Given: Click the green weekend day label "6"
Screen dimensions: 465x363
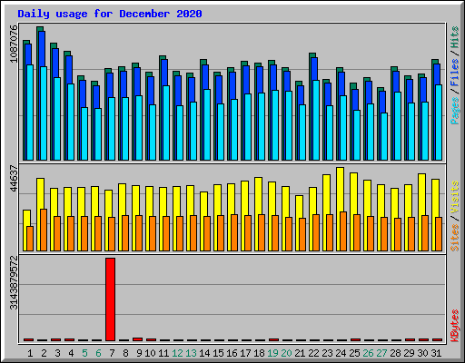Looking at the screenshot, I should coord(98,353).
